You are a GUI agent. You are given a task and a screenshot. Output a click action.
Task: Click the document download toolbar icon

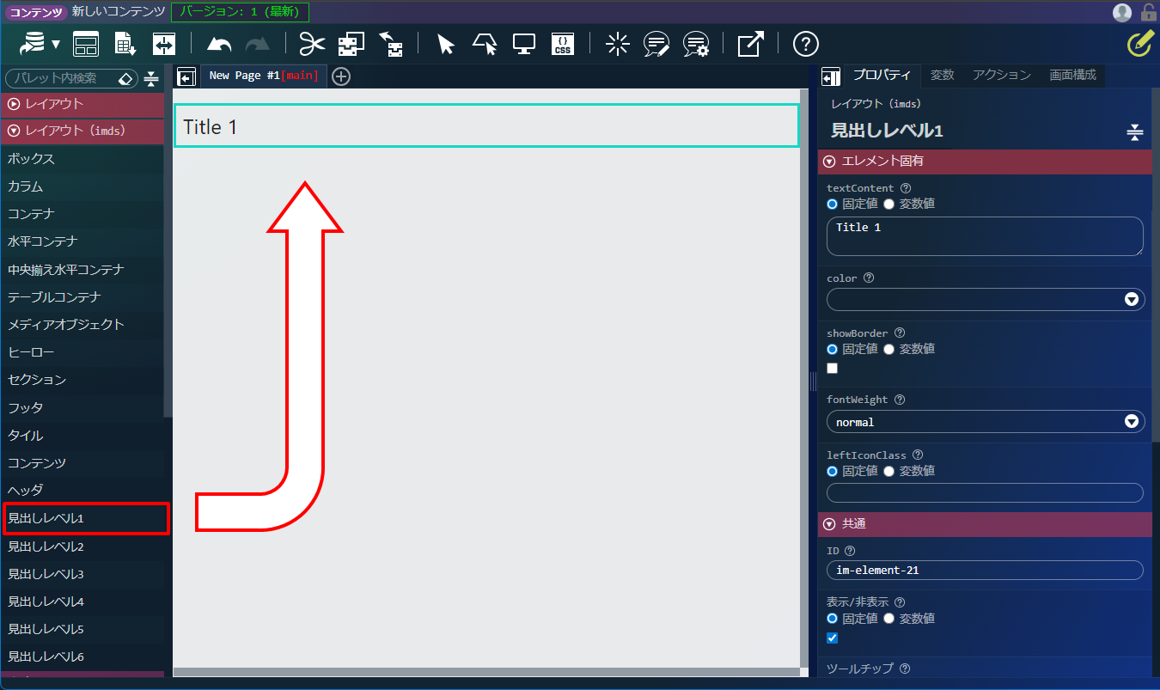(x=125, y=44)
